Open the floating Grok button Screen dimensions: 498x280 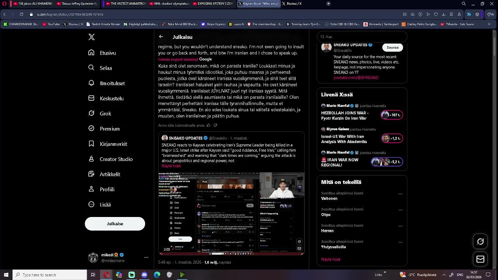click(480, 241)
